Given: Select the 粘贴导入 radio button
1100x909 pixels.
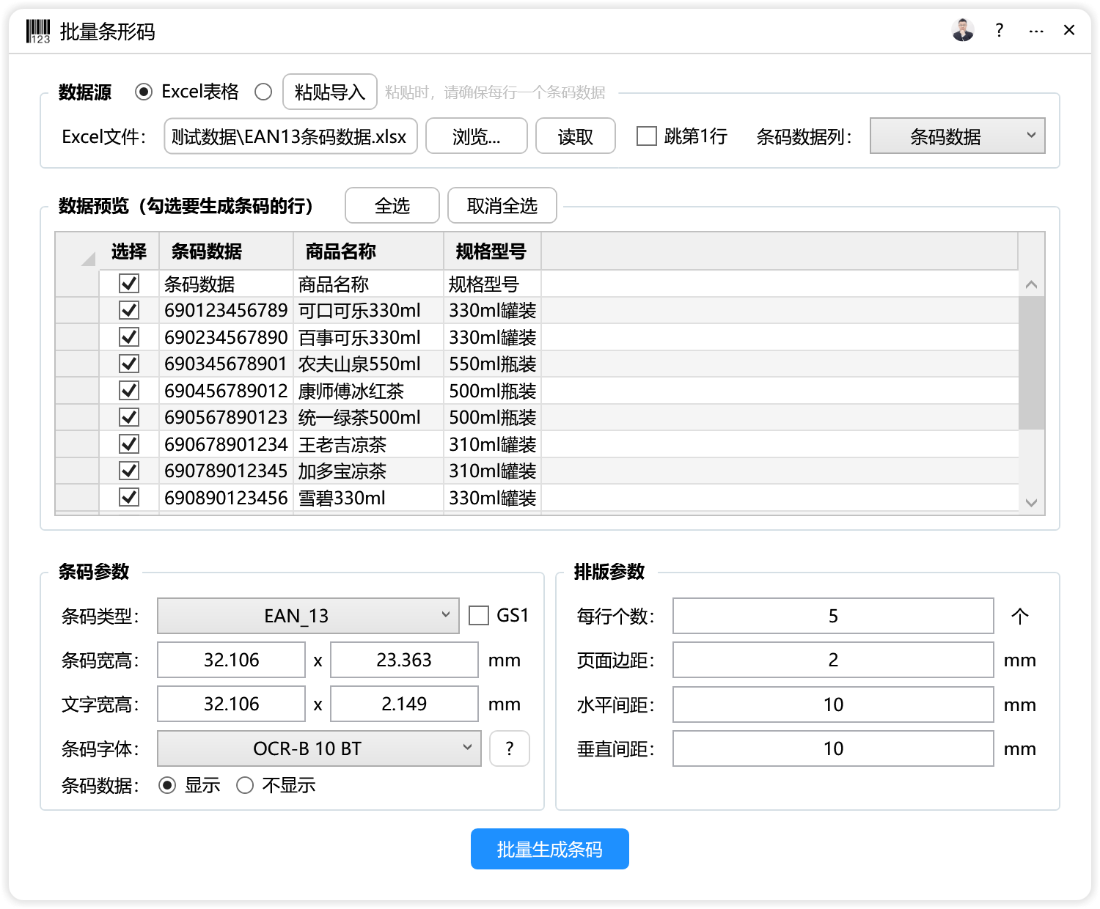Looking at the screenshot, I should click(x=264, y=91).
